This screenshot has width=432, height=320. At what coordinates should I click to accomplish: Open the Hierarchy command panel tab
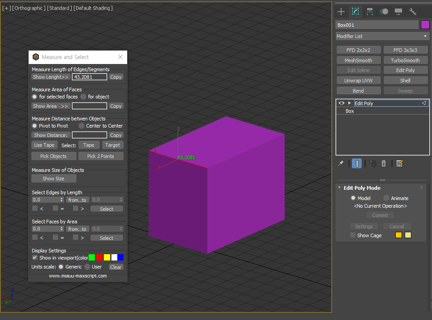tap(370, 12)
